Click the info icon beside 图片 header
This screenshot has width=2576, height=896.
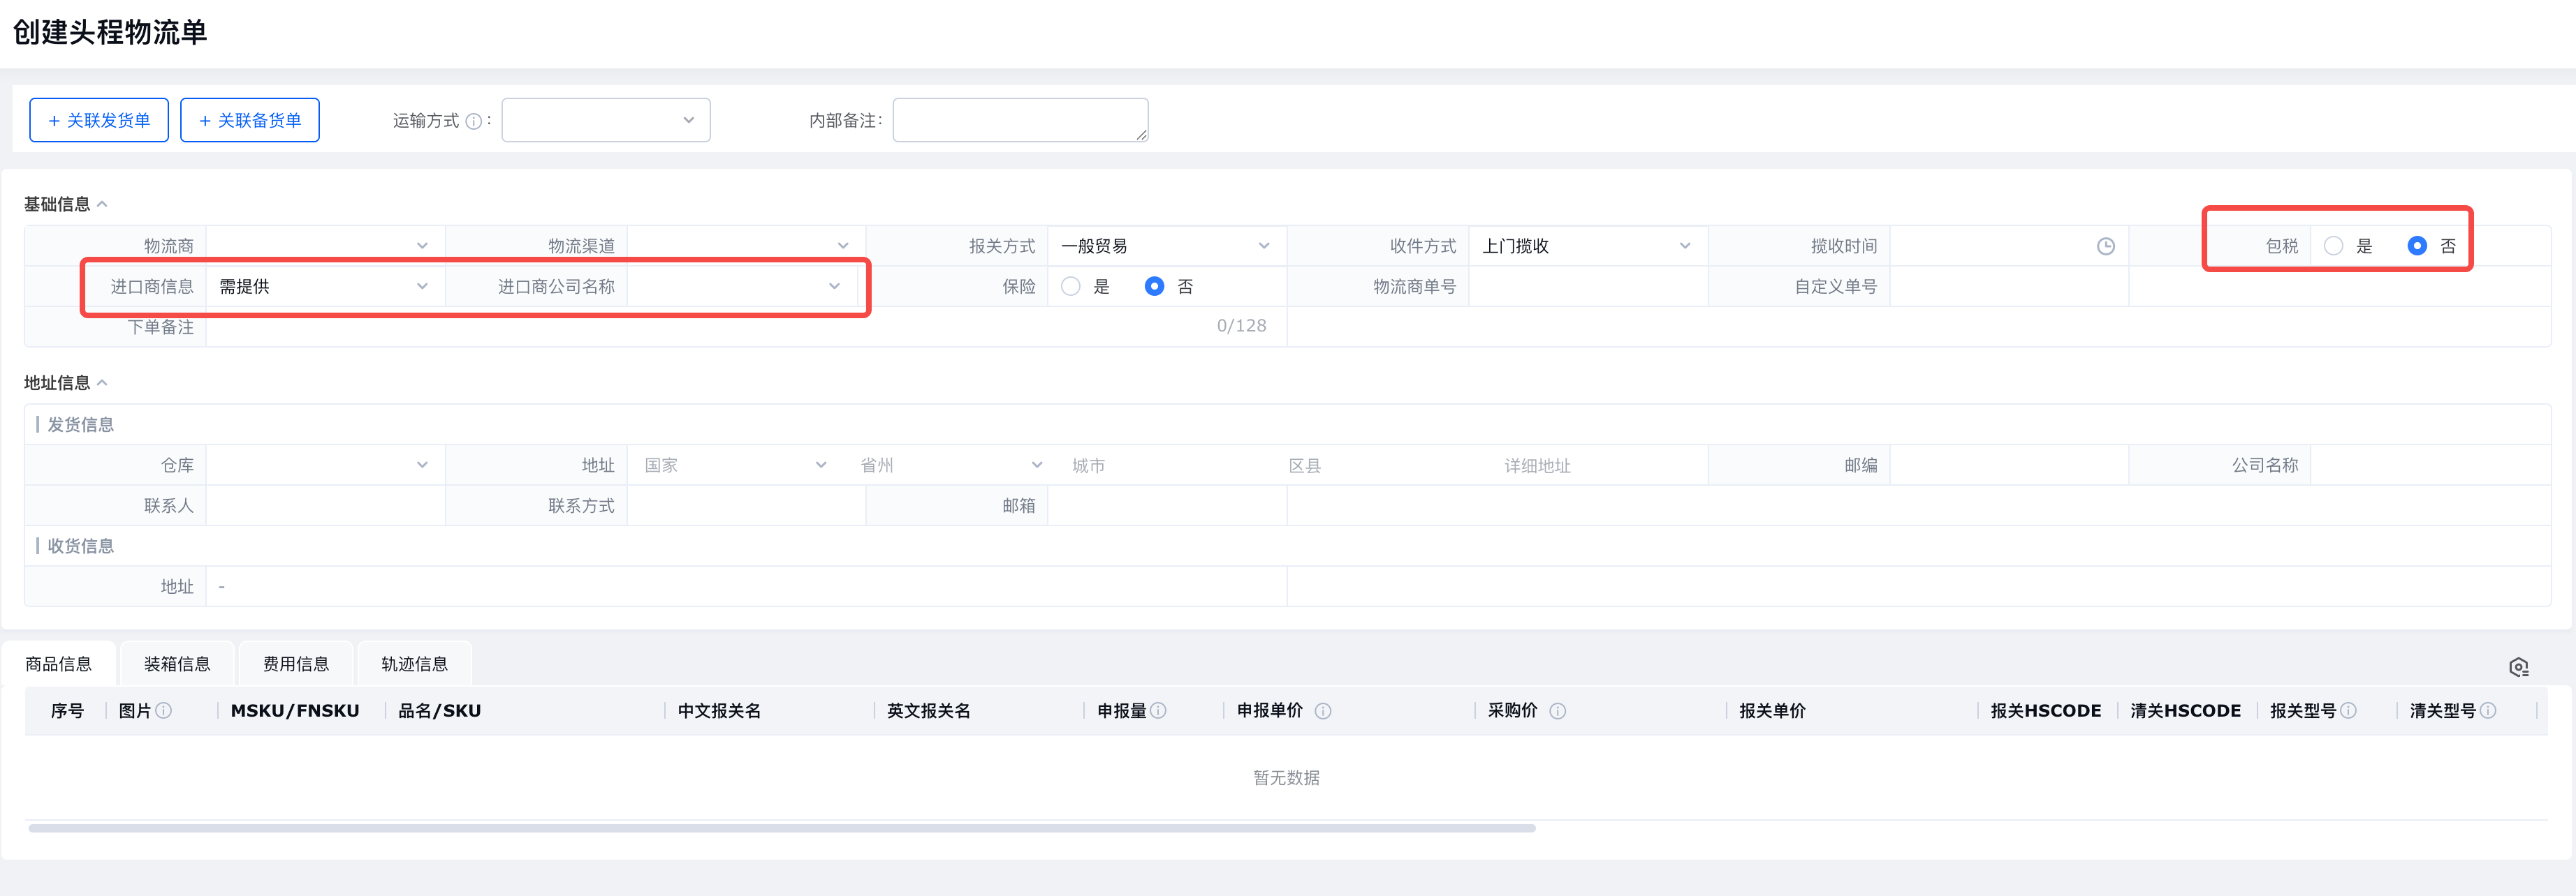[164, 710]
